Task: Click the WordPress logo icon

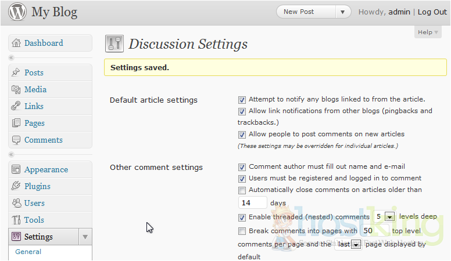Action: coord(17,12)
